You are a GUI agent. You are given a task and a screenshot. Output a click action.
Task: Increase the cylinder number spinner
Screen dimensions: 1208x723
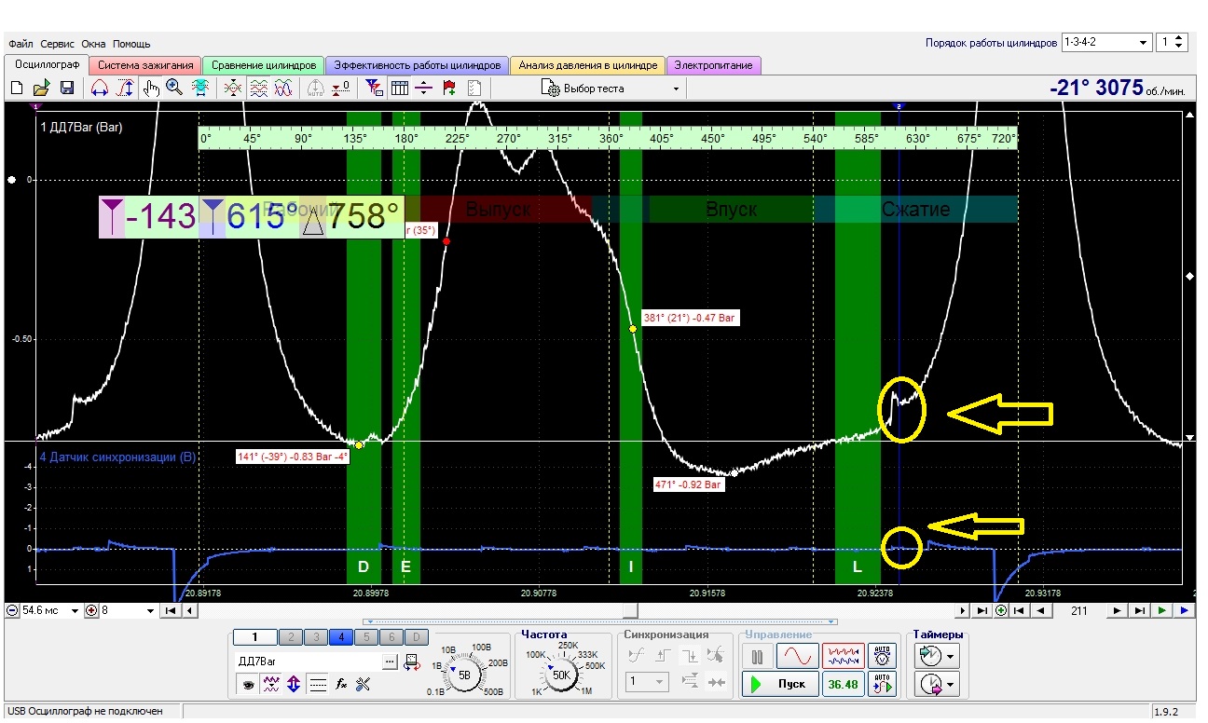coord(1180,39)
